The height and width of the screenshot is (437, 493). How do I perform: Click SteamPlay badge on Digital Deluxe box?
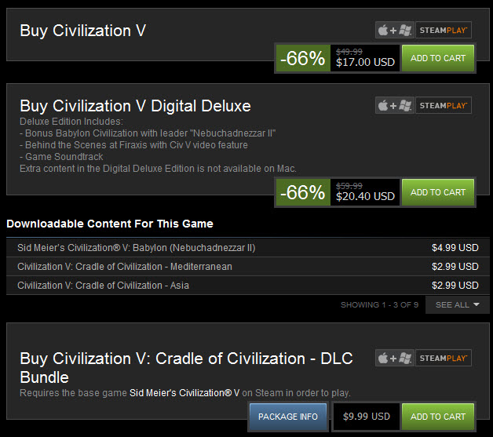tap(444, 105)
